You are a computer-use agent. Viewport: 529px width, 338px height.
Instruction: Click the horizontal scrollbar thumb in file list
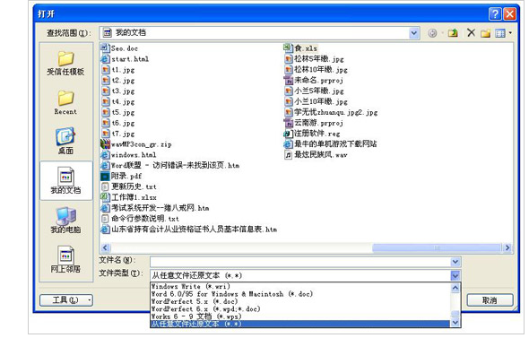[437, 248]
